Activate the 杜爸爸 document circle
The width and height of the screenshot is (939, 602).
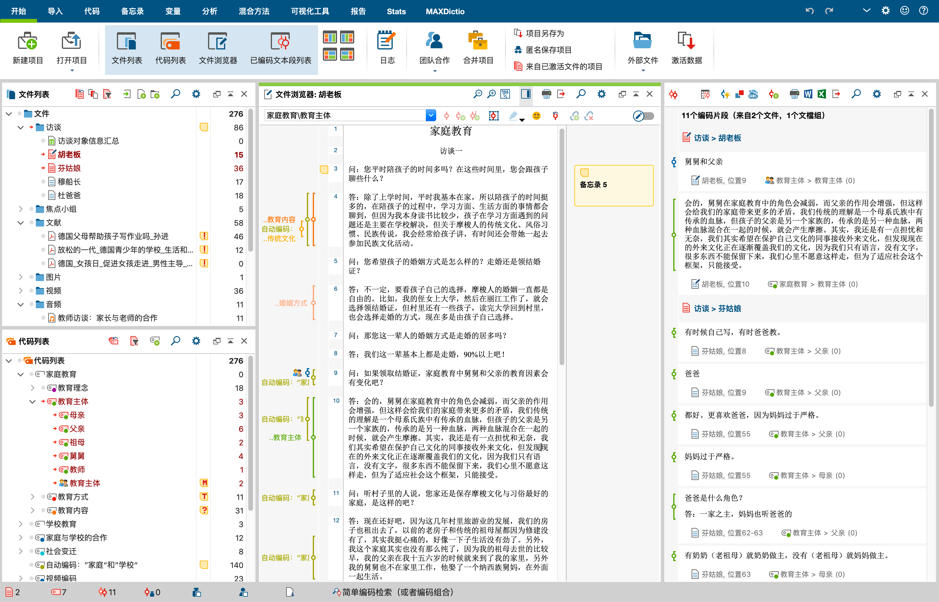[x=43, y=195]
